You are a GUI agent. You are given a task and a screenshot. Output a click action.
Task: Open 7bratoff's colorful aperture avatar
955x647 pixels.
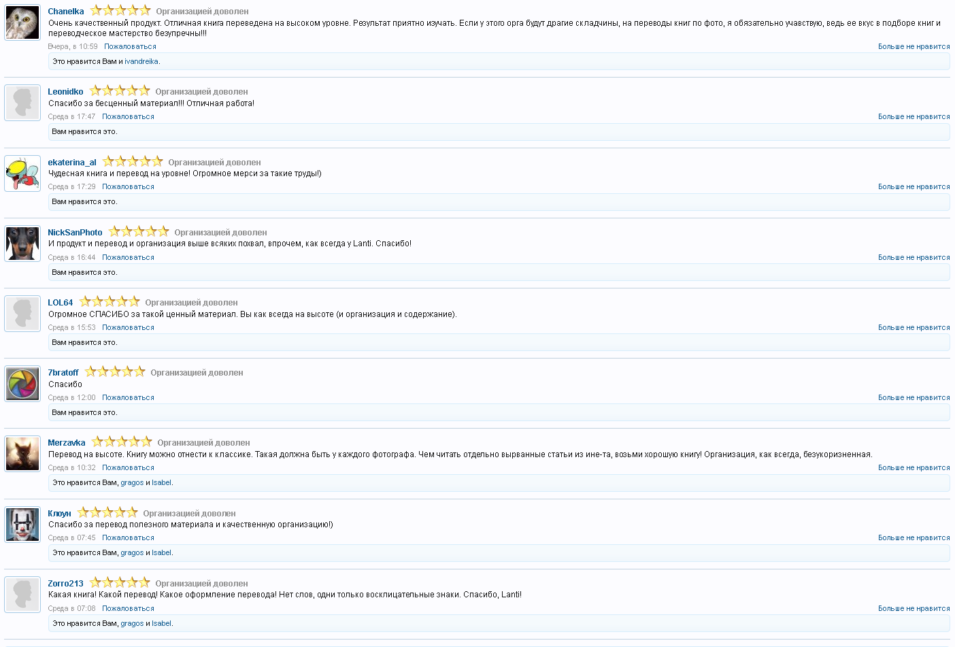pyautogui.click(x=22, y=384)
